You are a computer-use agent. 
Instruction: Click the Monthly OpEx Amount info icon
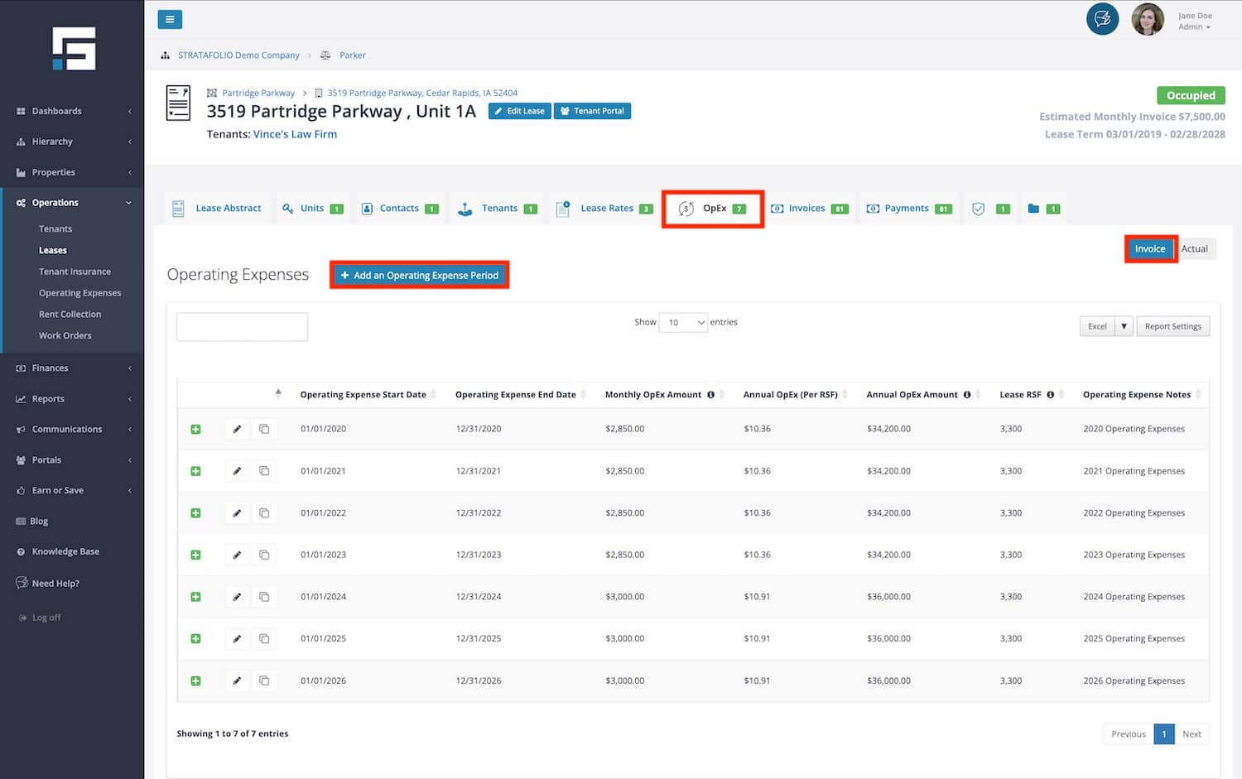710,395
